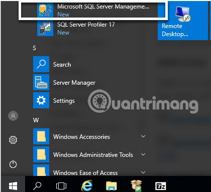
Task: Select the Windows Administrative Tools label
Action: click(x=93, y=155)
